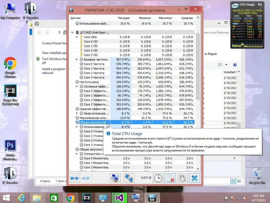Image resolution: width=270 pixels, height=203 pixels.
Task: Open Visual Studio from the taskbar
Action: (x=119, y=198)
